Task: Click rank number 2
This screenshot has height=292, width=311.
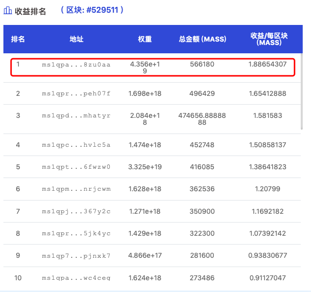Action: point(18,93)
